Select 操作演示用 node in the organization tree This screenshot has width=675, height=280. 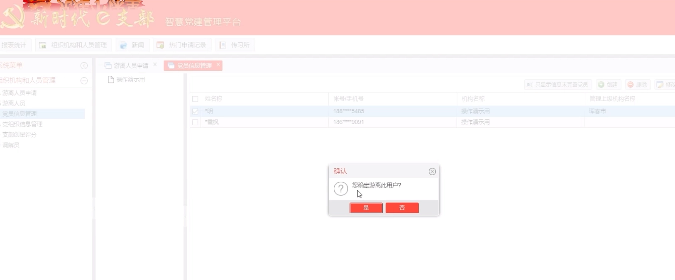pos(130,80)
